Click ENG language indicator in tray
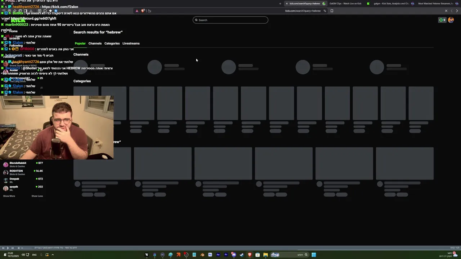Screen dimensions: 461x259 click(34, 255)
